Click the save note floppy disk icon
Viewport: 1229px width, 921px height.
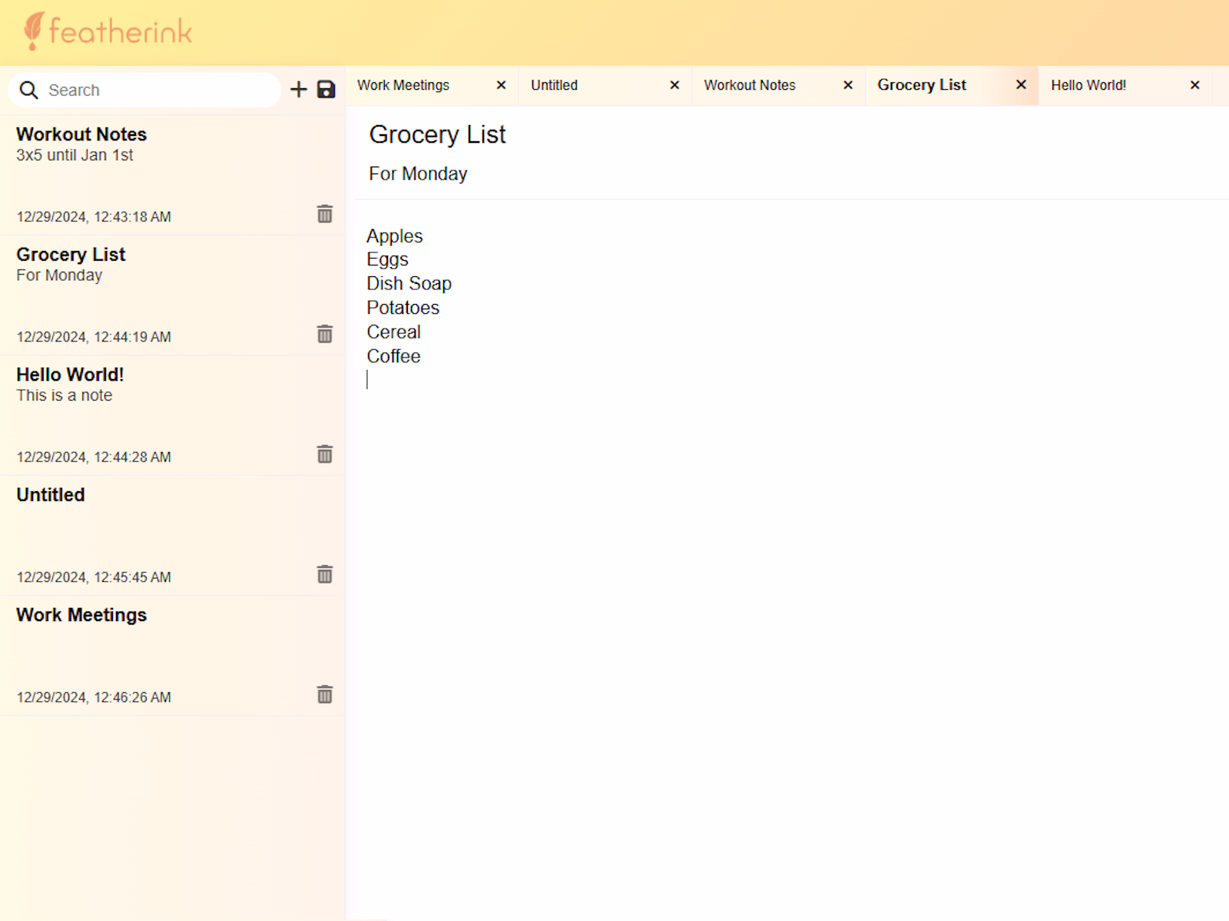tap(326, 90)
